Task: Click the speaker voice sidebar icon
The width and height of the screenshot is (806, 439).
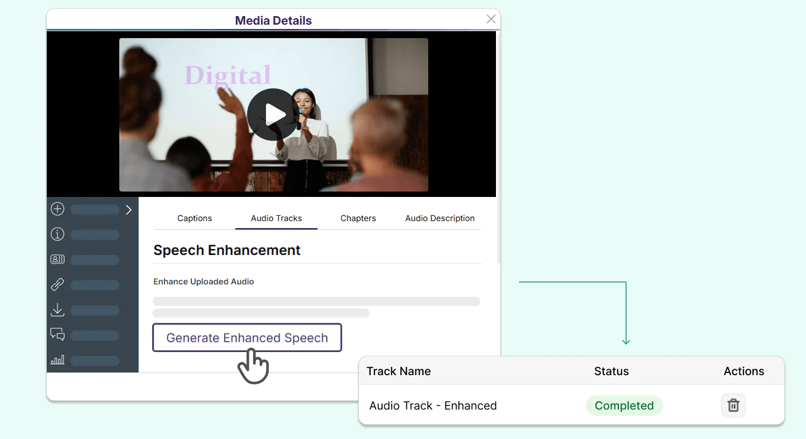Action: [57, 259]
